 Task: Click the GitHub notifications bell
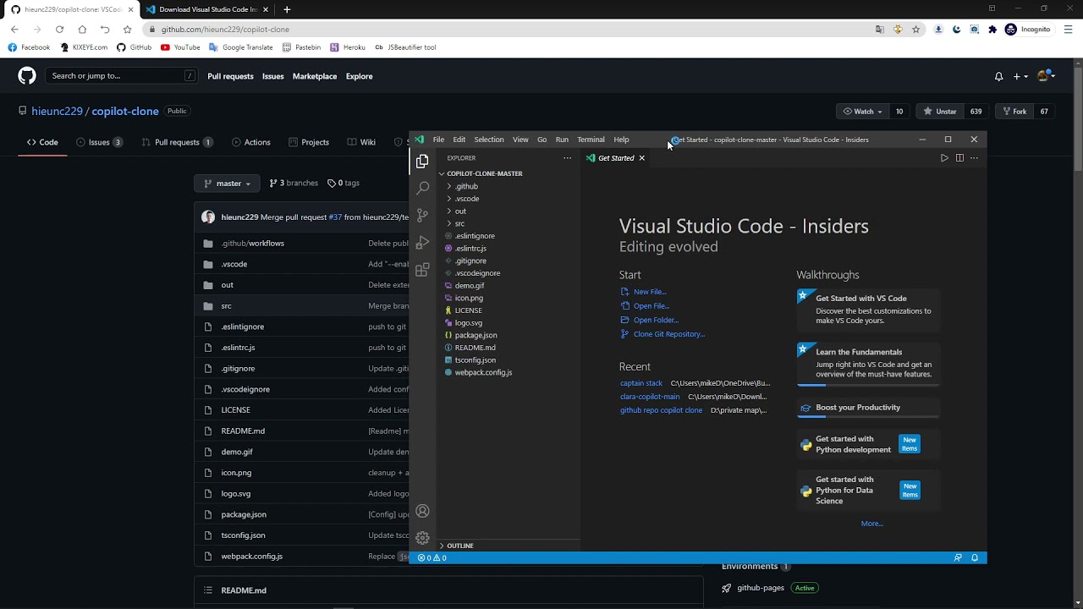[x=998, y=76]
